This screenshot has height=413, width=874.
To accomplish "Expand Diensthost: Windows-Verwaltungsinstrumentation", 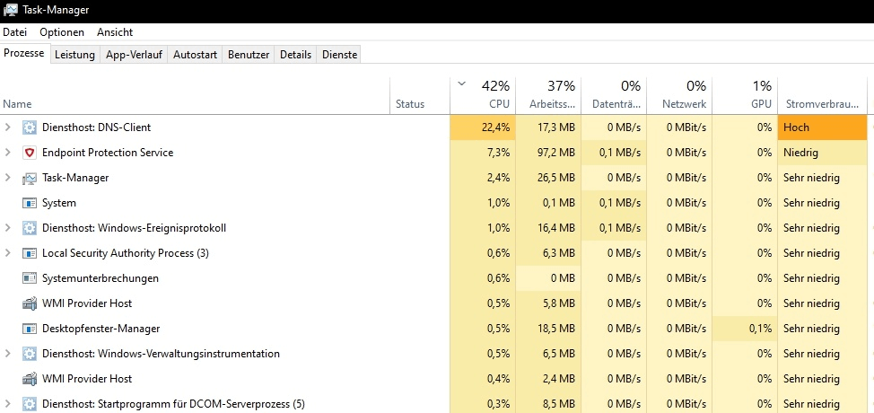I will click(8, 354).
